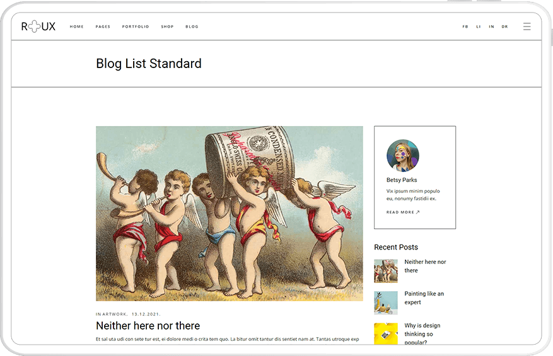Image resolution: width=553 pixels, height=356 pixels.
Task: Expand the Shop menu
Action: click(x=167, y=26)
